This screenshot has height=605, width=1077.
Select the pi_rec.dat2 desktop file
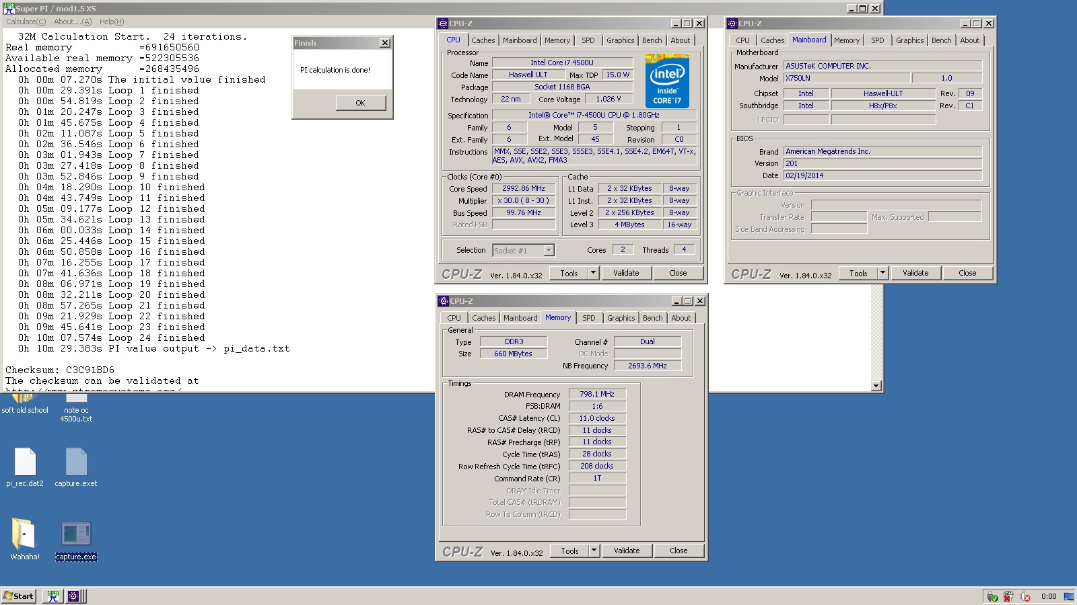pyautogui.click(x=25, y=468)
